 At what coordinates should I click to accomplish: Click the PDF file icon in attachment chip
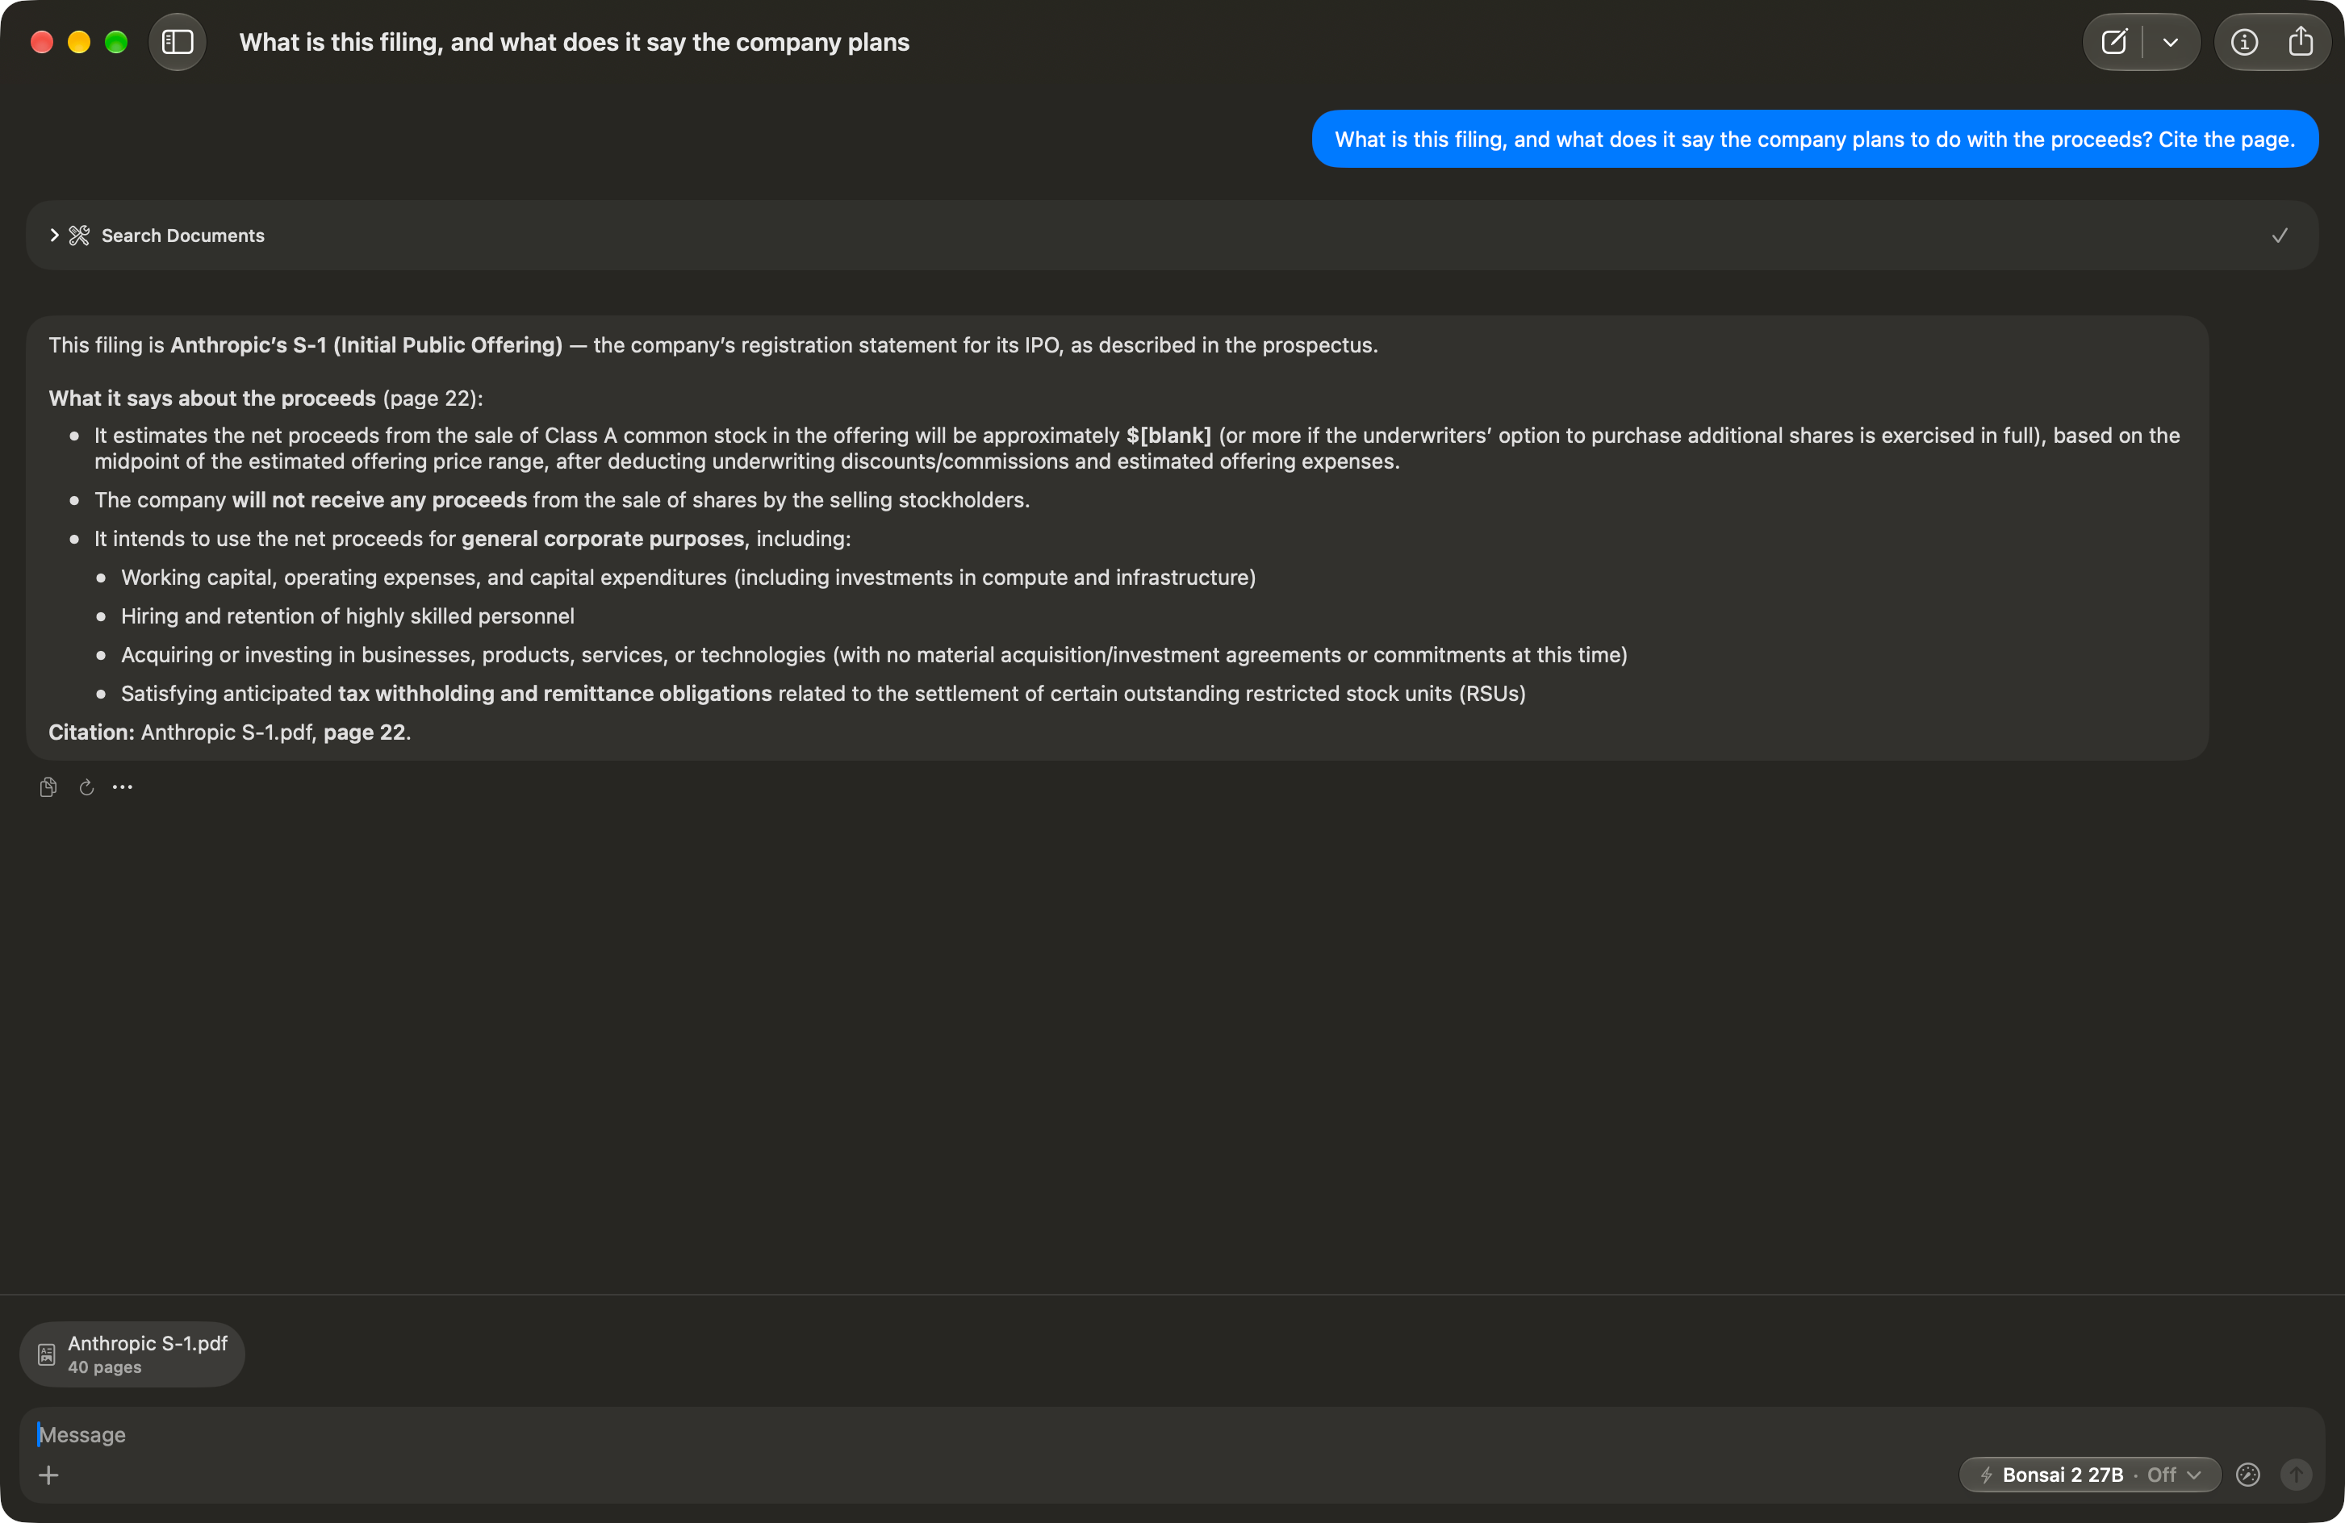(x=46, y=1354)
